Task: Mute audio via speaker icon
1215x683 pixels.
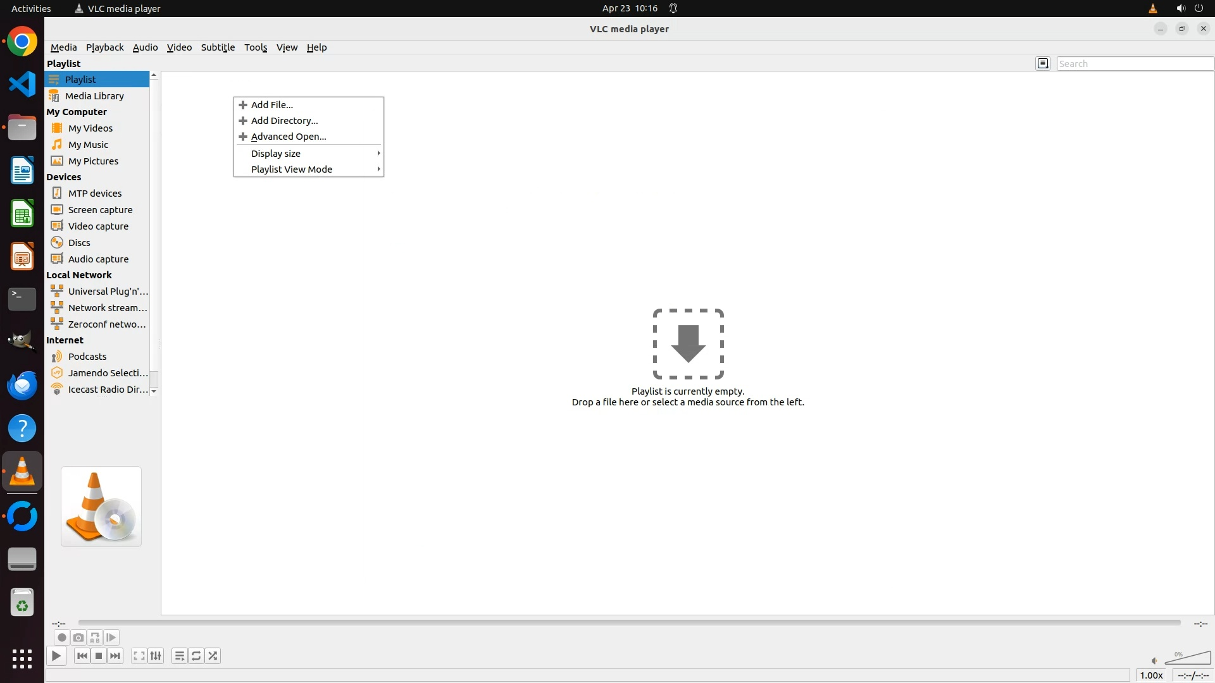Action: click(1154, 661)
